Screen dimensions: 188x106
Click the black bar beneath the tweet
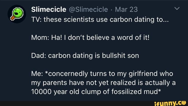[75, 103]
